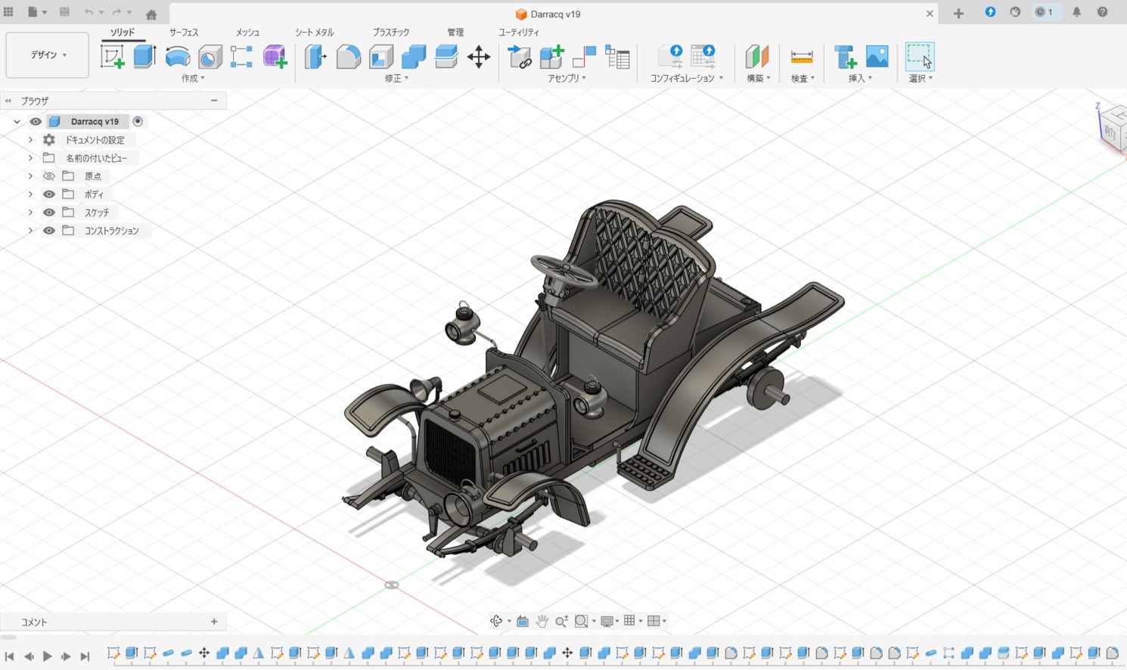Click the Insert Canvas image icon
This screenshot has height=670, width=1127.
(877, 57)
